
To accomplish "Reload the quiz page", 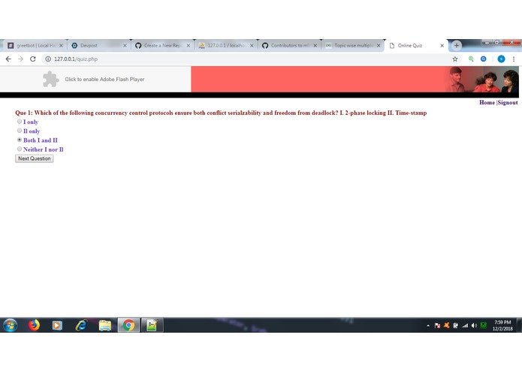I will pos(32,59).
